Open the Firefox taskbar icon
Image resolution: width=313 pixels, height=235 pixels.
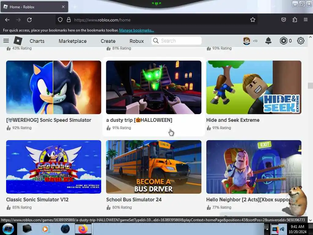(x=83, y=229)
